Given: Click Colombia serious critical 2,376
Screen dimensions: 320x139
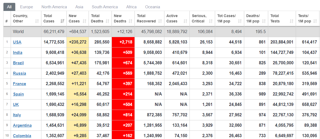Looking at the screenshot, I should pos(207,136).
